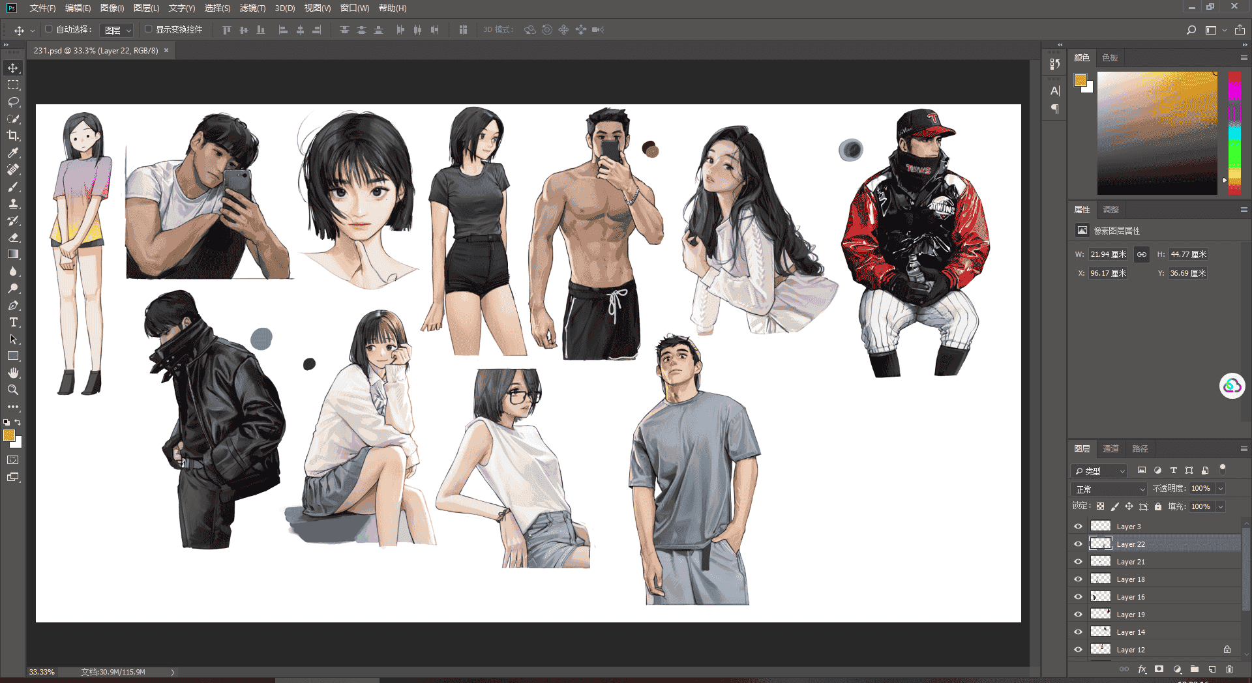Open the layer filter type dropdown
The image size is (1252, 683).
[1099, 471]
